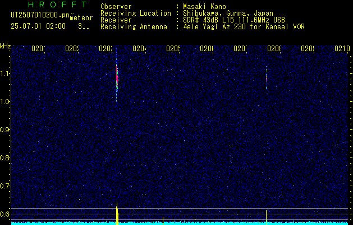Click the 0203 time tick label
The width and height of the screenshot is (353, 225).
point(106,48)
